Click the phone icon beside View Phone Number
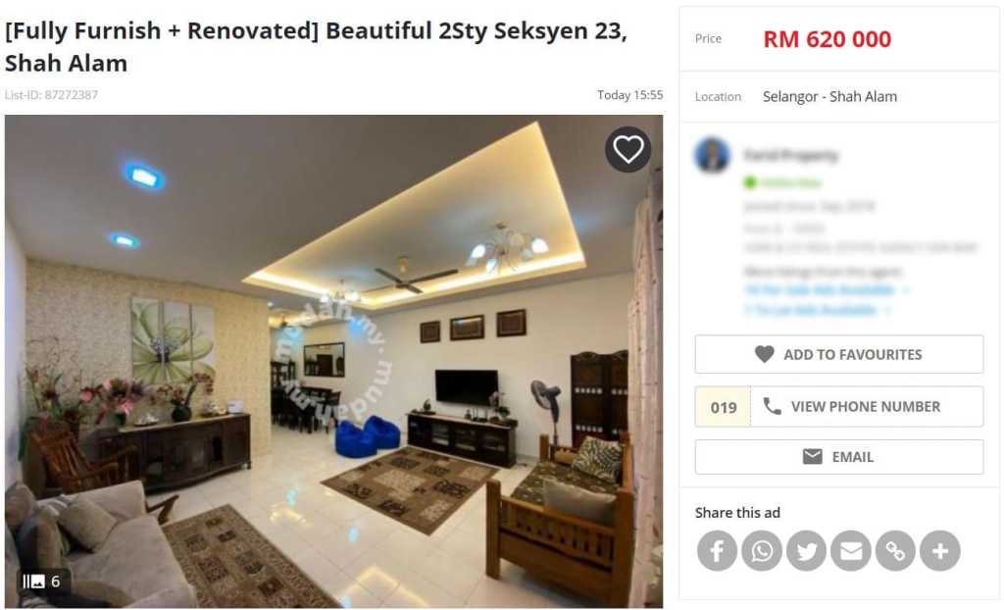 tap(773, 406)
